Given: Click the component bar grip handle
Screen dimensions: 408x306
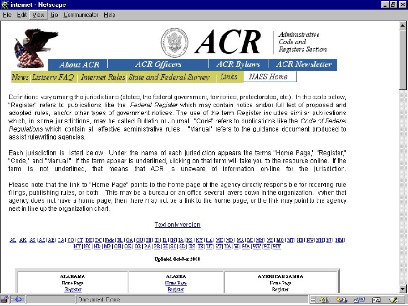Looking at the screenshot, I should [x=313, y=300].
